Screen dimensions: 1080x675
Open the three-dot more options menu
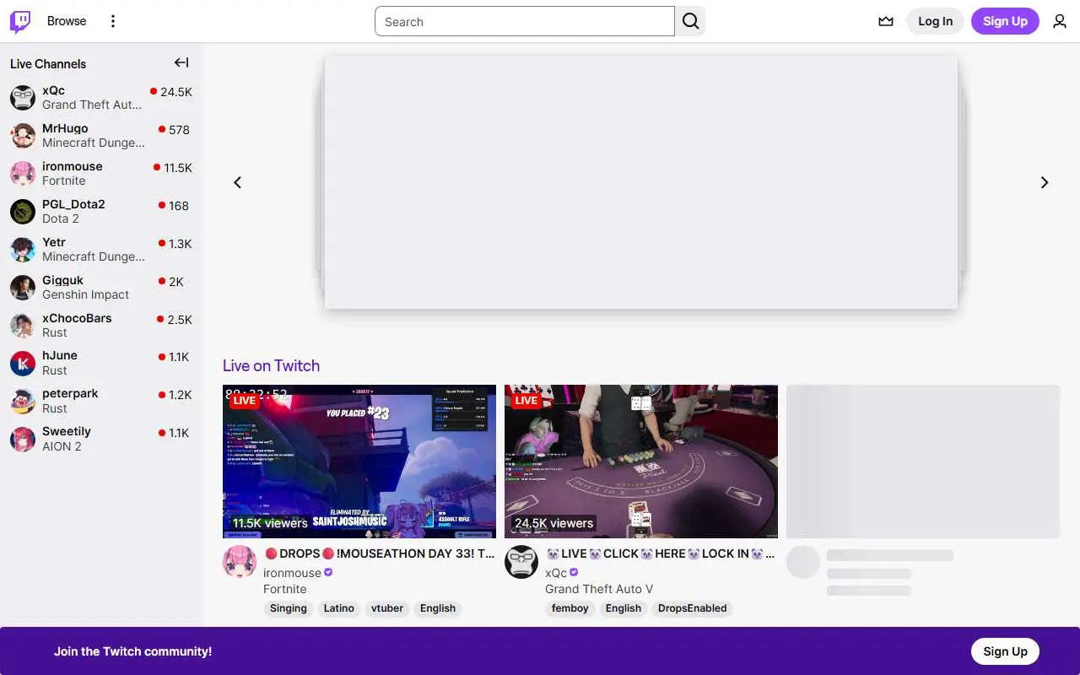pos(113,21)
